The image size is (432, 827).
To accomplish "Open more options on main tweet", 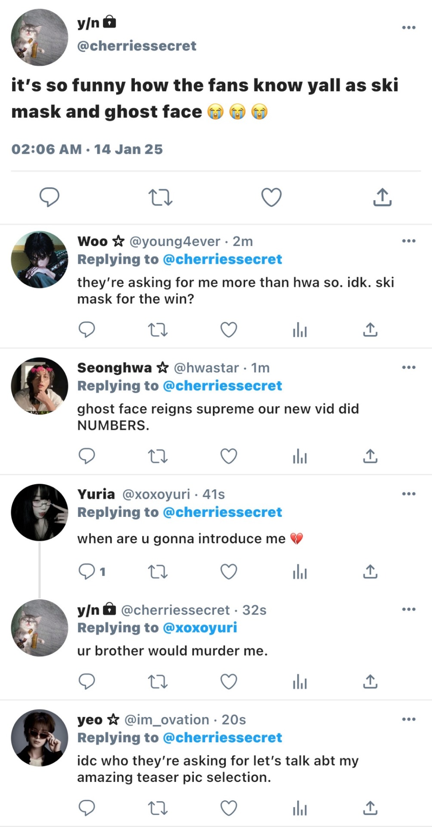I will [x=408, y=28].
